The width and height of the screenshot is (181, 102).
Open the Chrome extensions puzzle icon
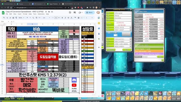pos(87,8)
